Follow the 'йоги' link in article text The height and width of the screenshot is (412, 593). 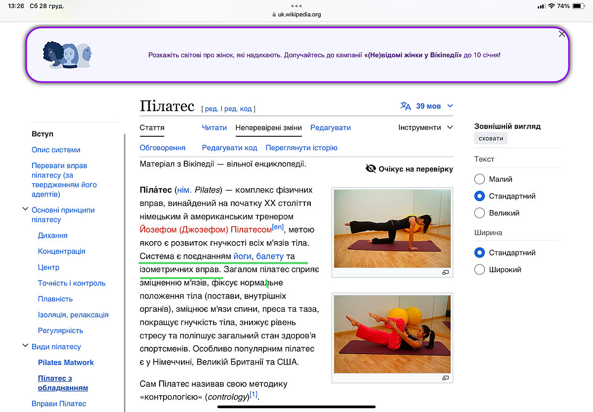[x=242, y=256]
